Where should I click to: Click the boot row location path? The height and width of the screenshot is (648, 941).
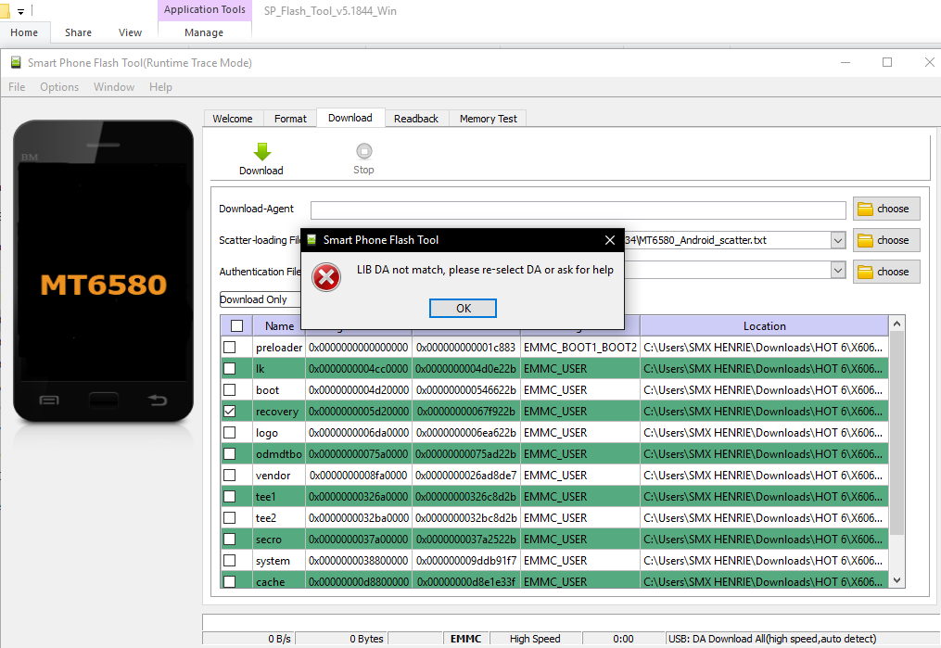point(763,390)
